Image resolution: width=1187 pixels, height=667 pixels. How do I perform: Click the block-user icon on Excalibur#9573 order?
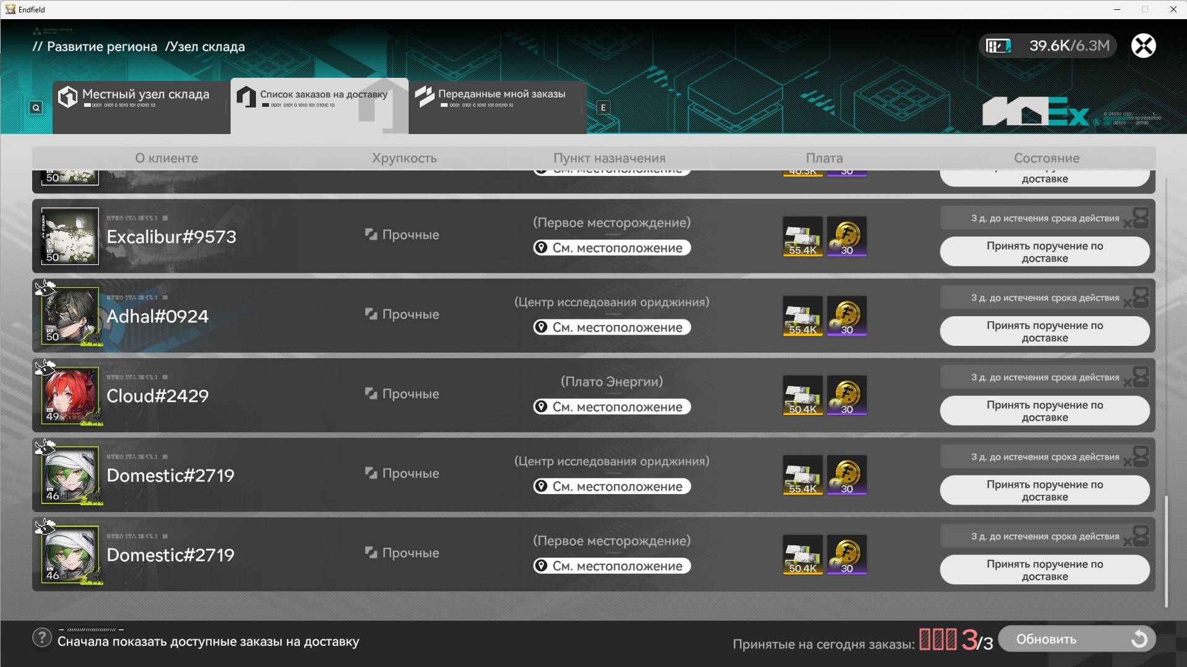point(1138,218)
